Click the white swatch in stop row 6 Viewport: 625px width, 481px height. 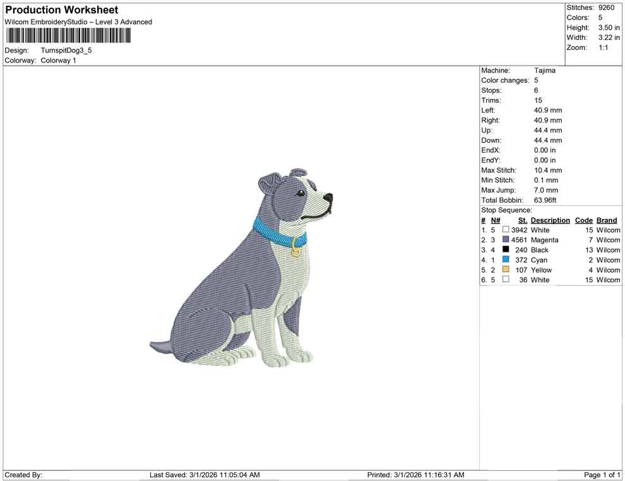pos(506,280)
